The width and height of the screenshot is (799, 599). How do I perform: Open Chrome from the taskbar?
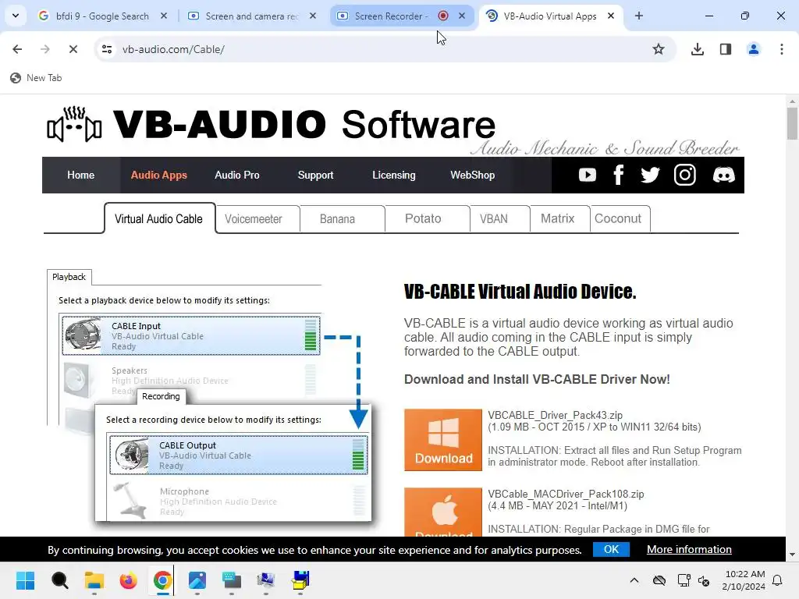pos(162,580)
